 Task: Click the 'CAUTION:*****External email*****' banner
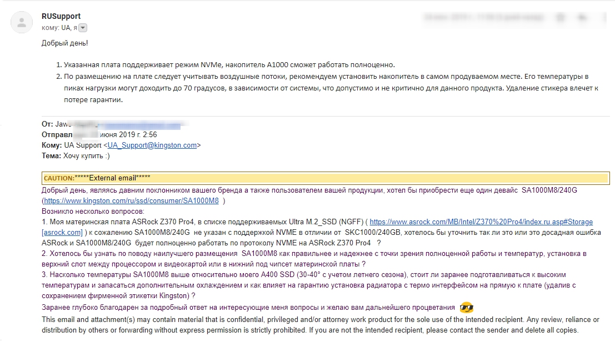pos(326,178)
